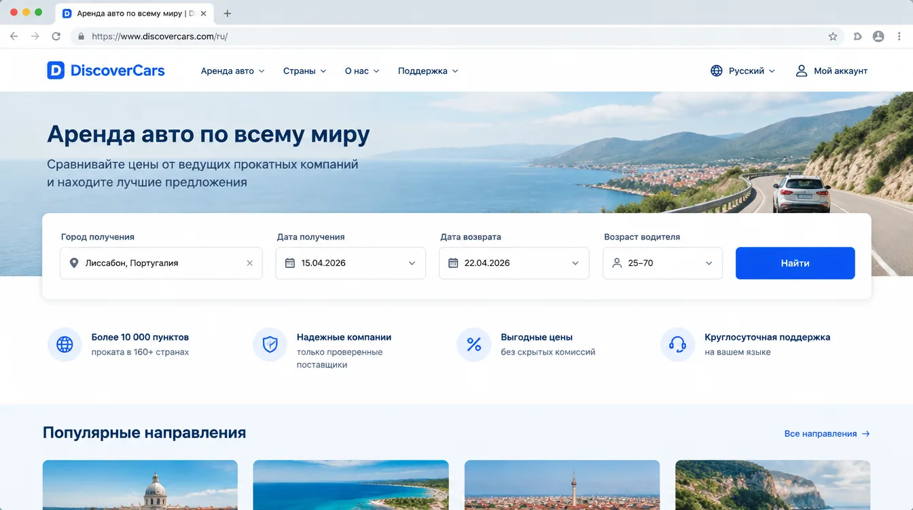Open the О нас menu

pyautogui.click(x=362, y=71)
